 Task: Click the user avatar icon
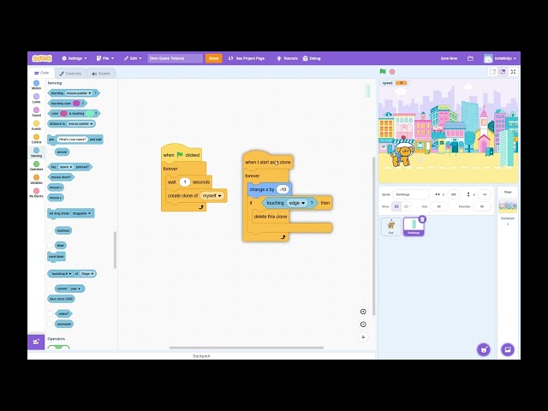point(488,58)
